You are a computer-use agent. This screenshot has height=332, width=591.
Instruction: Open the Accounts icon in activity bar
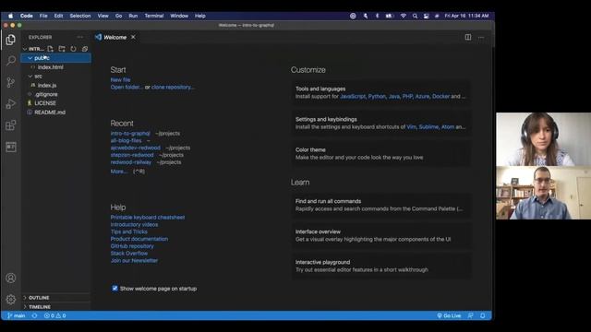10,279
